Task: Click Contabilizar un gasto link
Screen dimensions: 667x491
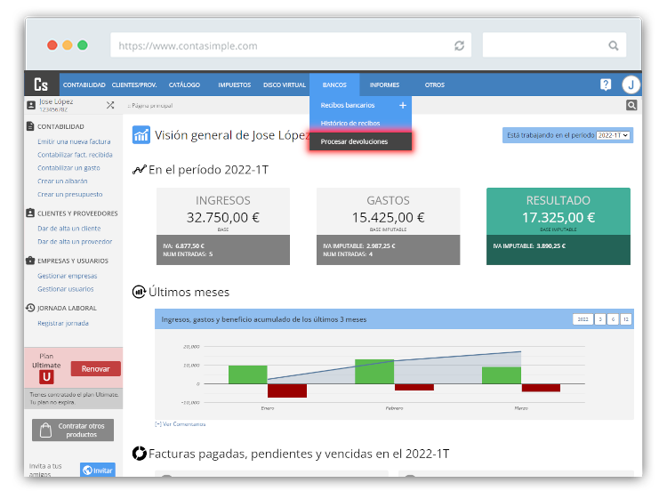Action: [x=68, y=168]
